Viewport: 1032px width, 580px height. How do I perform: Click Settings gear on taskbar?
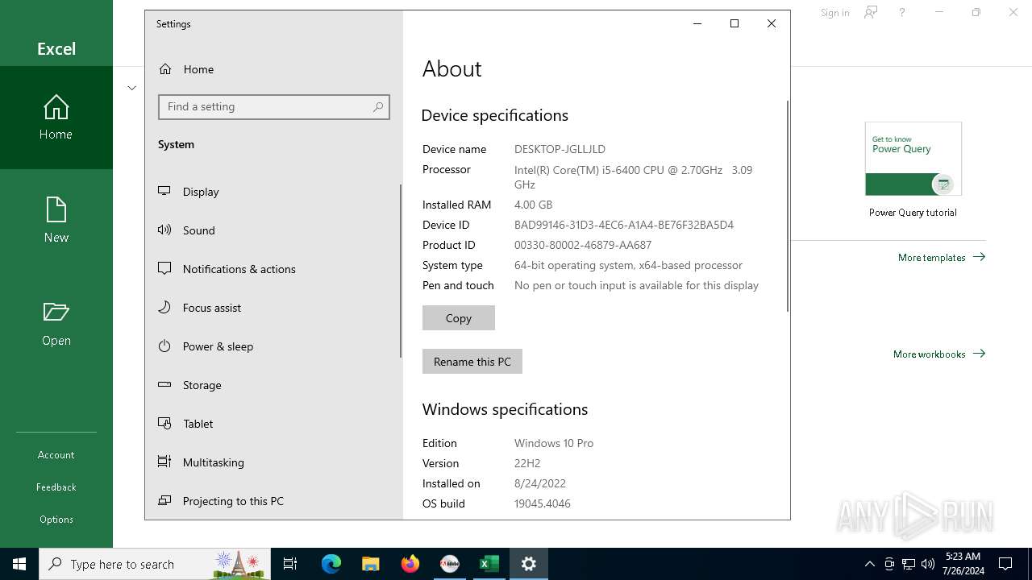pyautogui.click(x=529, y=564)
